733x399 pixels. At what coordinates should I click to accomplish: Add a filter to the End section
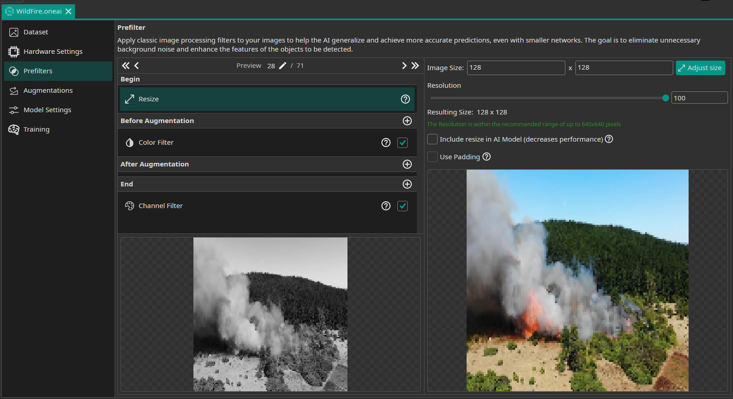point(407,184)
